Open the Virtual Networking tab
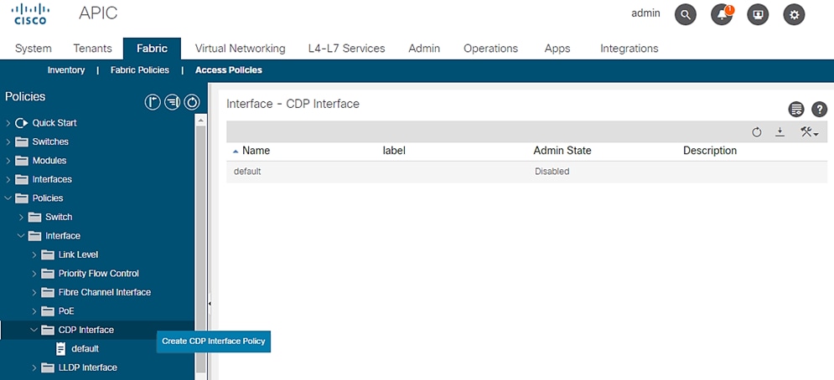This screenshot has width=834, height=380. pyautogui.click(x=240, y=49)
